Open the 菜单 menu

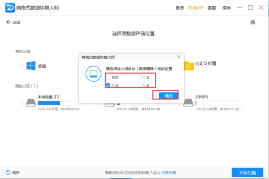tap(226, 8)
